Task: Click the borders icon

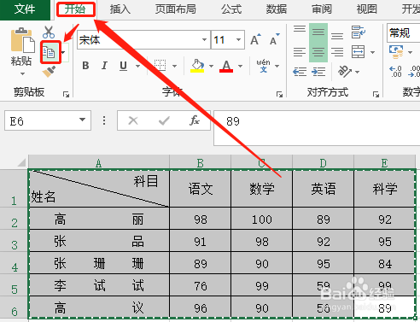Action: tap(160, 65)
